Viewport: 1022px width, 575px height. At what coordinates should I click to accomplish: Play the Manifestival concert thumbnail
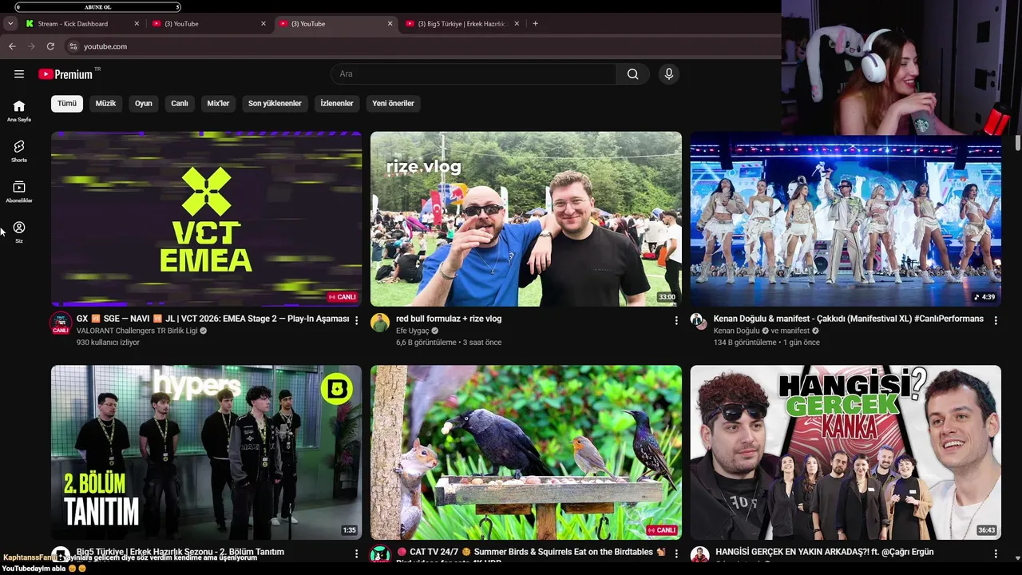(846, 219)
